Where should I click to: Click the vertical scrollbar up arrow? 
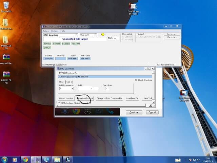(x=153, y=72)
